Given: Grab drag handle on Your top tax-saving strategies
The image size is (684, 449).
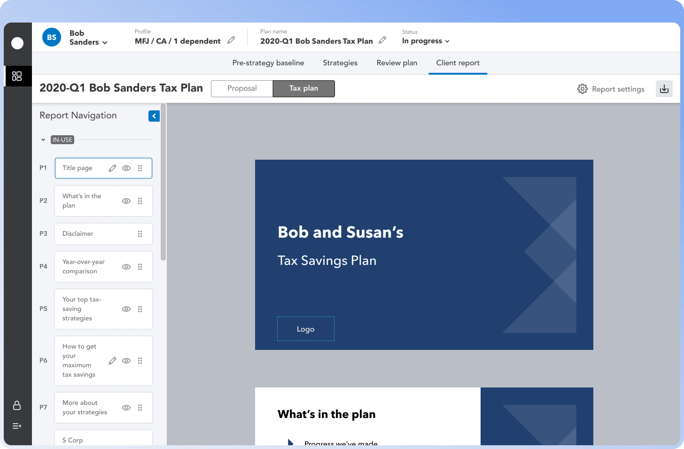Looking at the screenshot, I should (x=140, y=309).
